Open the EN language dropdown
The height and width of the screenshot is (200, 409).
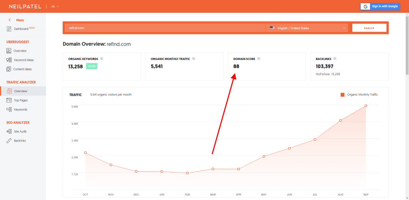(55, 6)
